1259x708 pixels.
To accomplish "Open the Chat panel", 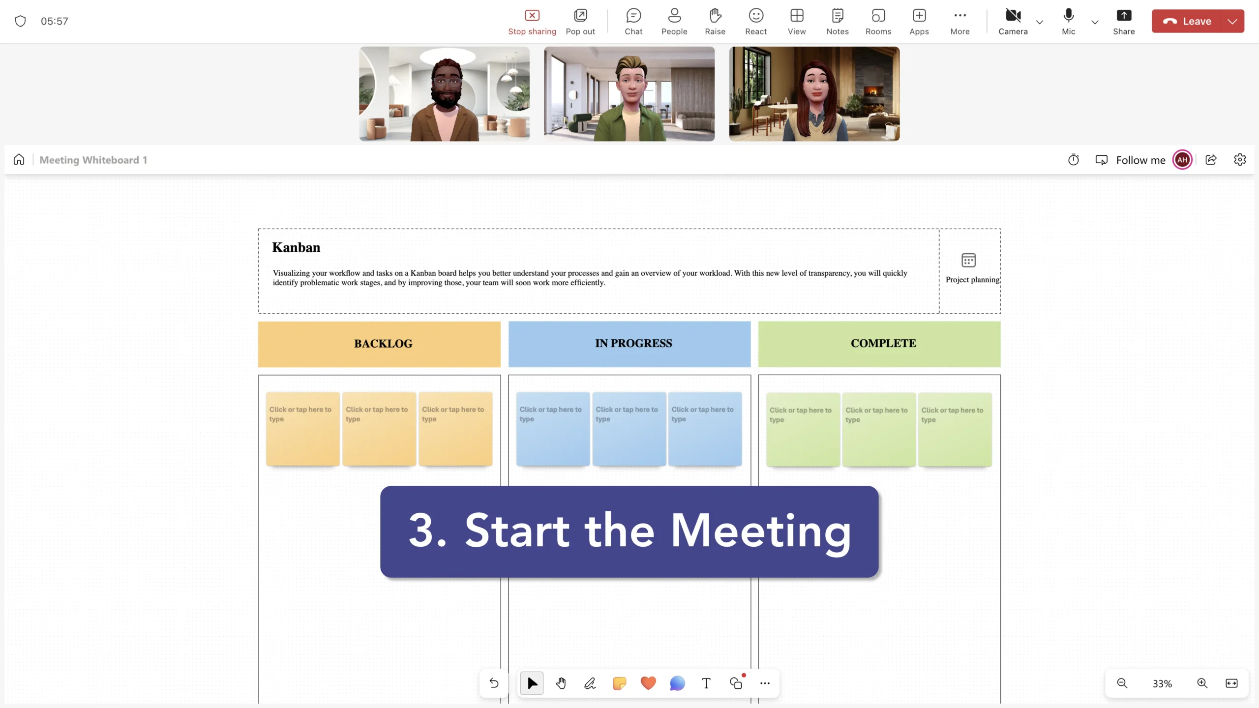I will coord(633,21).
